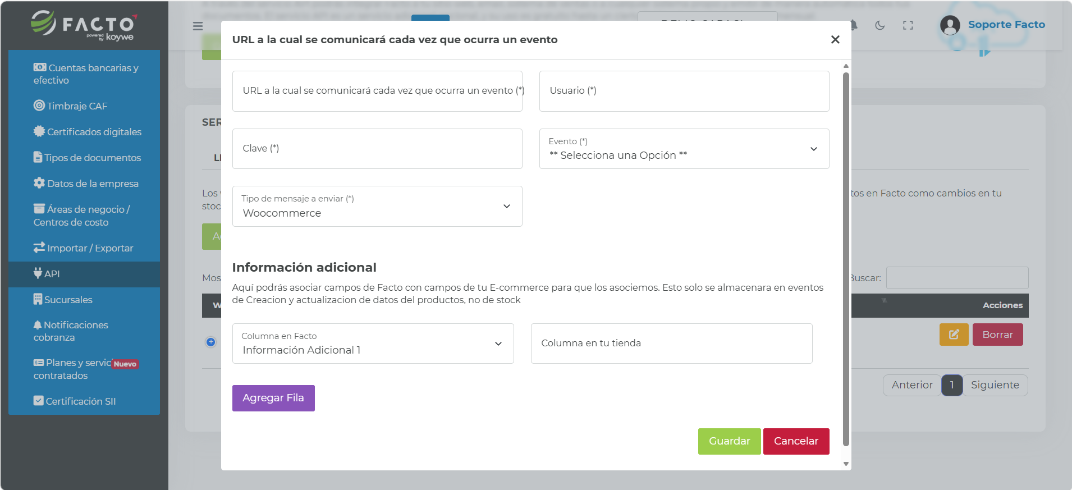Click the arrows icon for Importar / Exportar
This screenshot has width=1072, height=490.
(39, 247)
